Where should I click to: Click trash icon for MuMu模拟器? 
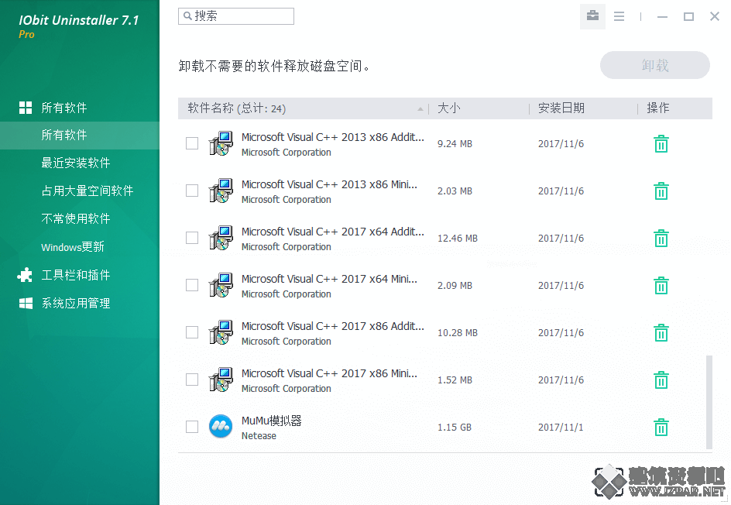coord(661,427)
